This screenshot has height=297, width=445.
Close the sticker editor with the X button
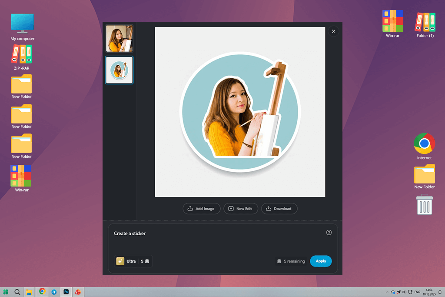click(333, 31)
